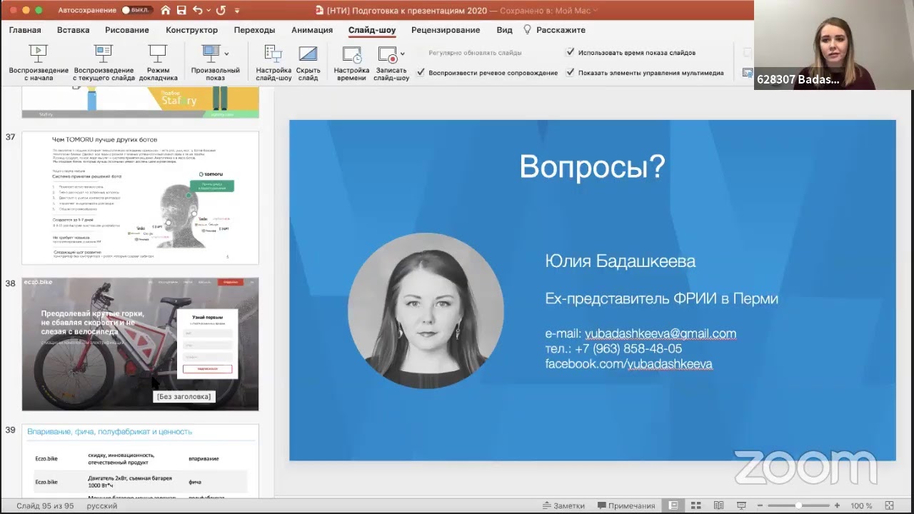Open the Customize Quick Access Toolbar dropdown
Viewport: 914px width, 514px height.
[x=237, y=11]
